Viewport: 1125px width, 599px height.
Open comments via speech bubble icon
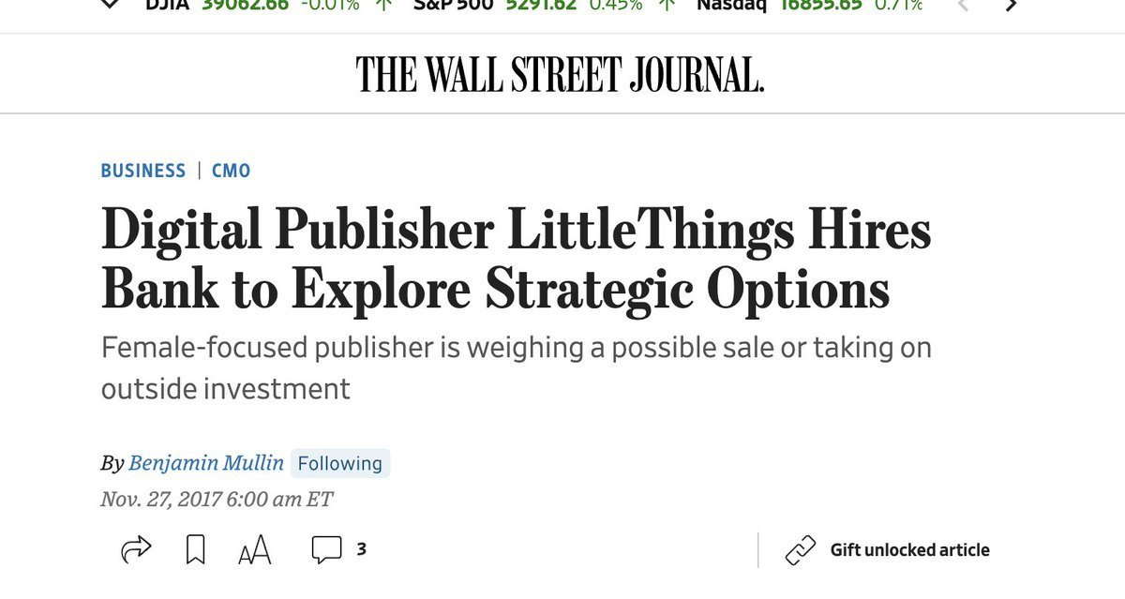pyautogui.click(x=326, y=550)
